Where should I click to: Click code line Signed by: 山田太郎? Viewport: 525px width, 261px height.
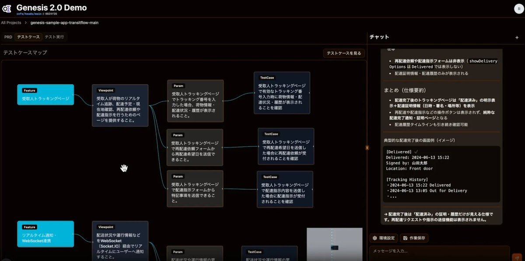pyautogui.click(x=406, y=163)
